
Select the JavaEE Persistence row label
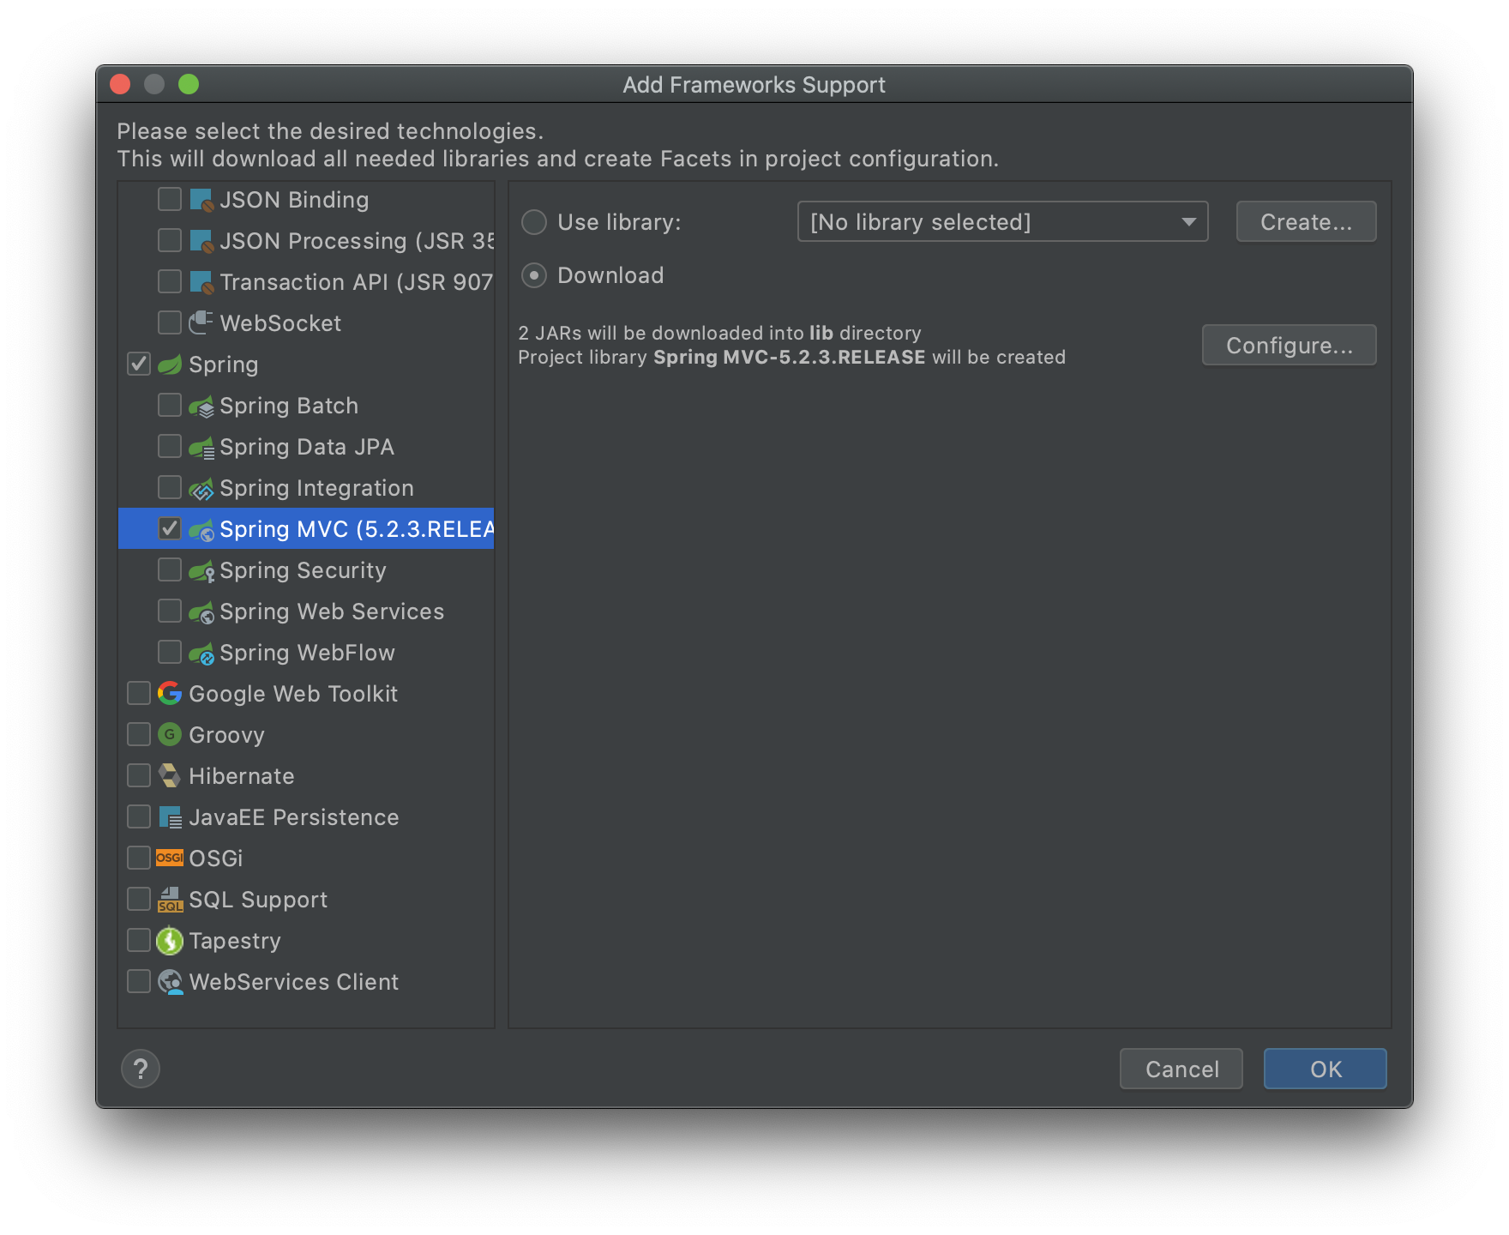294,817
